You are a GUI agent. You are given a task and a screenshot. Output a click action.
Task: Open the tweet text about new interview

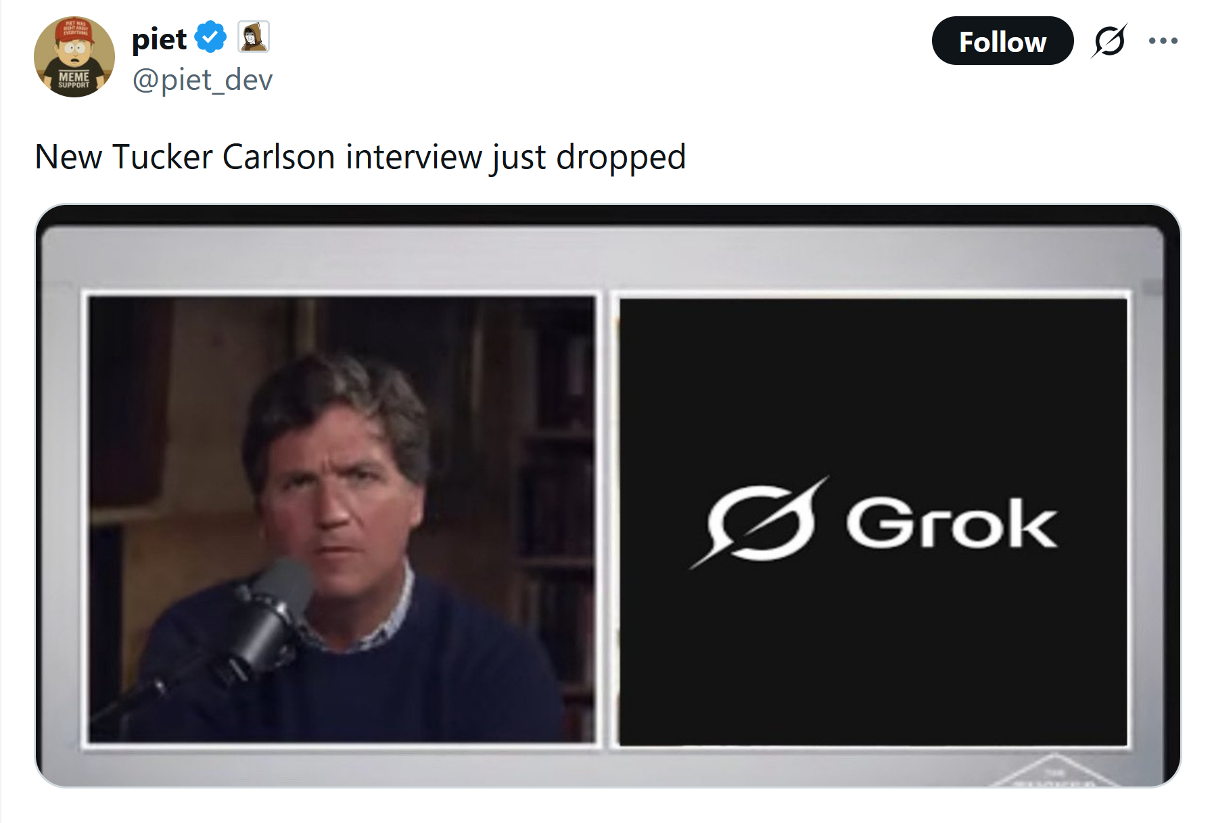point(360,158)
